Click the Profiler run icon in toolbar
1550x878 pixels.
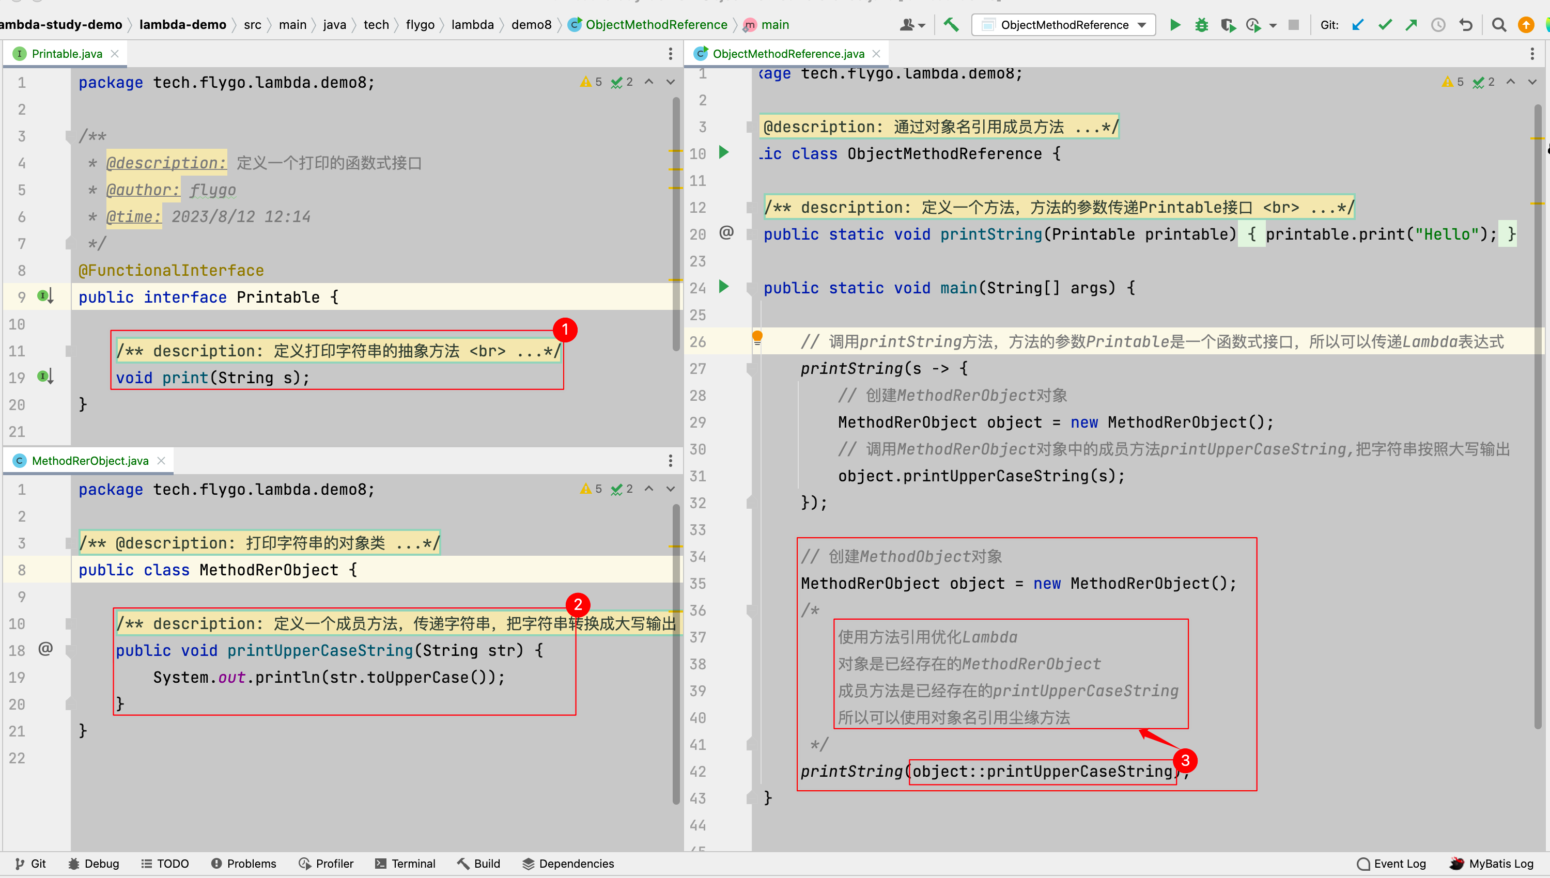click(x=1253, y=25)
